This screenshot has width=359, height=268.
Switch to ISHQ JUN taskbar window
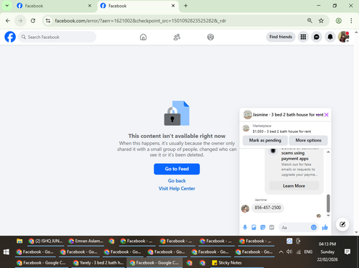[x=45, y=241]
